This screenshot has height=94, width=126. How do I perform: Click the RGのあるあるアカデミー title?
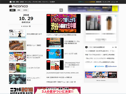(x=72, y=65)
